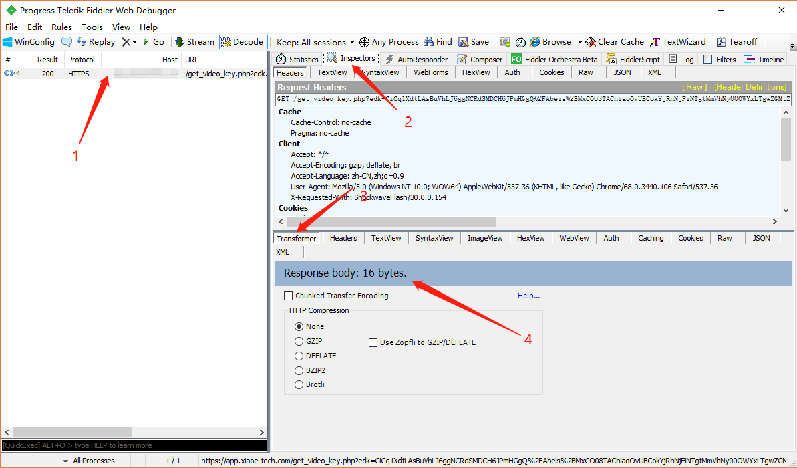Select the None compression option
797x468 pixels.
(299, 326)
